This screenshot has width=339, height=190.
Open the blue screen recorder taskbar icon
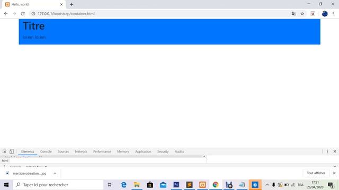(255, 185)
